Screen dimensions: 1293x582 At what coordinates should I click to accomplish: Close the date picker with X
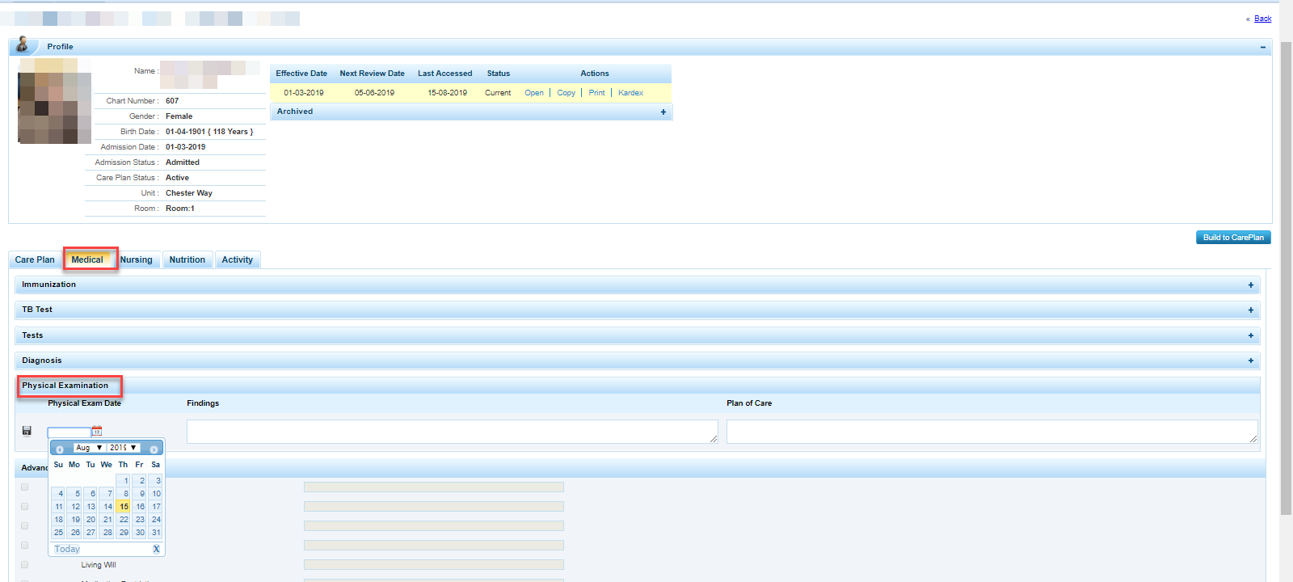pos(156,549)
